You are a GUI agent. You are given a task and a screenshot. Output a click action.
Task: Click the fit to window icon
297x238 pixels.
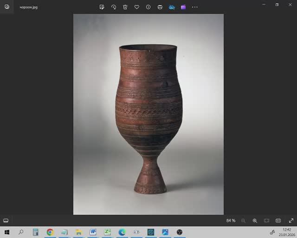click(266, 220)
